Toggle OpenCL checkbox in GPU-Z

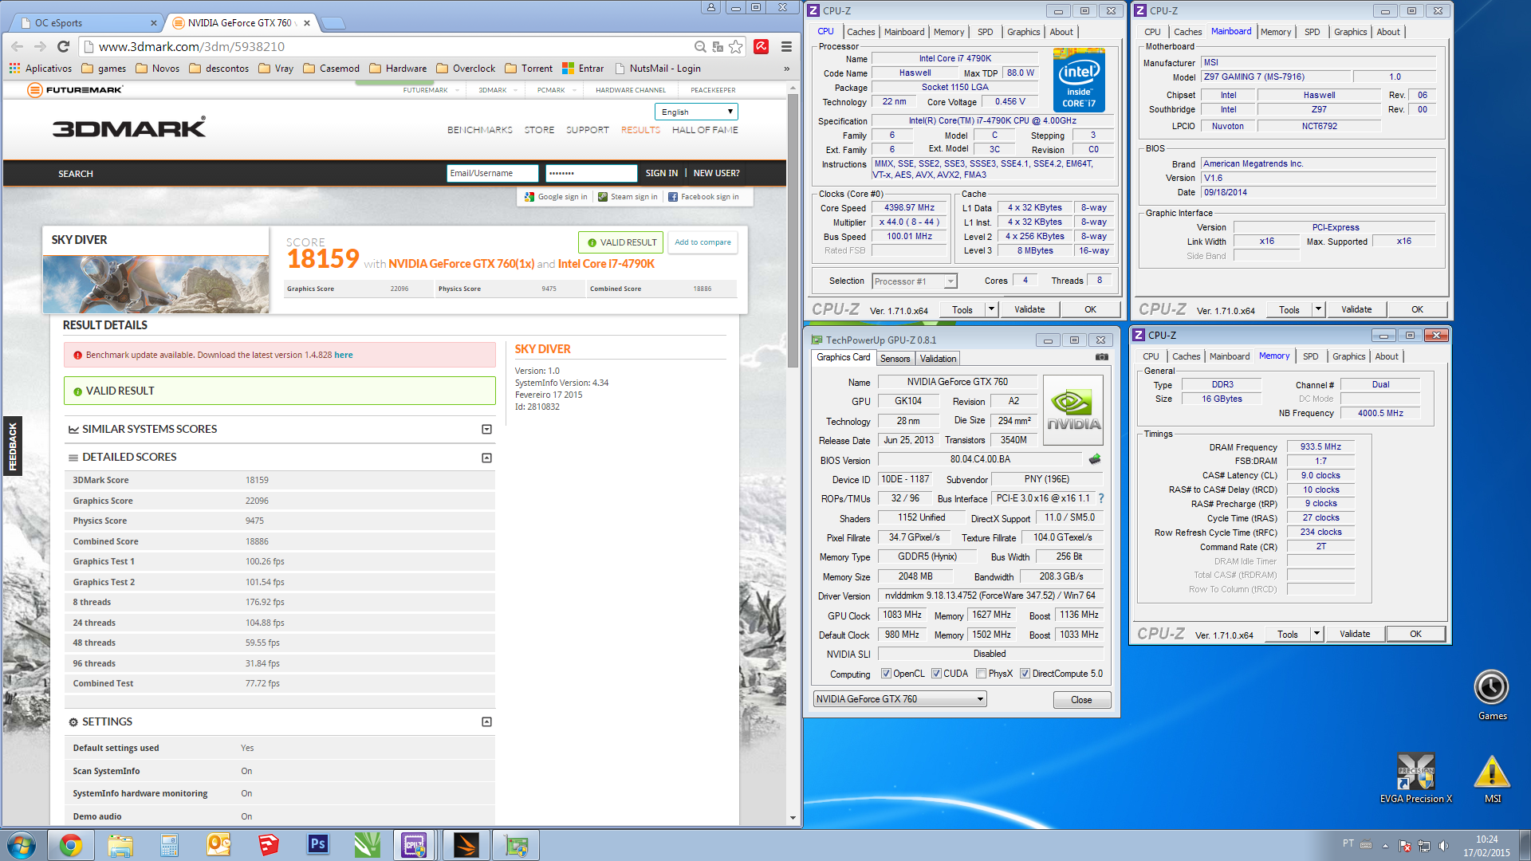tap(886, 674)
